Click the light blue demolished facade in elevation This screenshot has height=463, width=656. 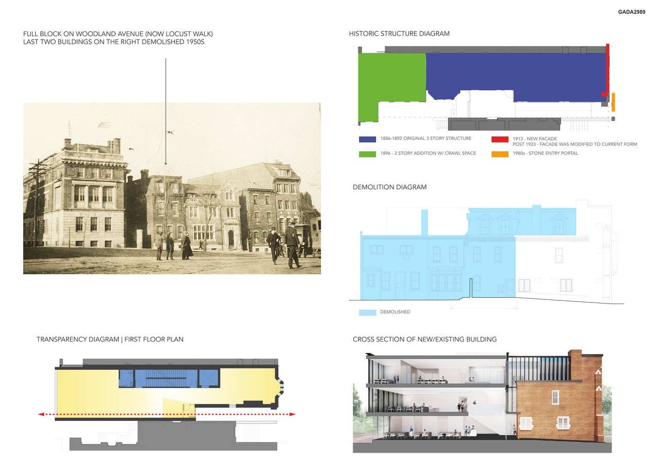click(438, 262)
